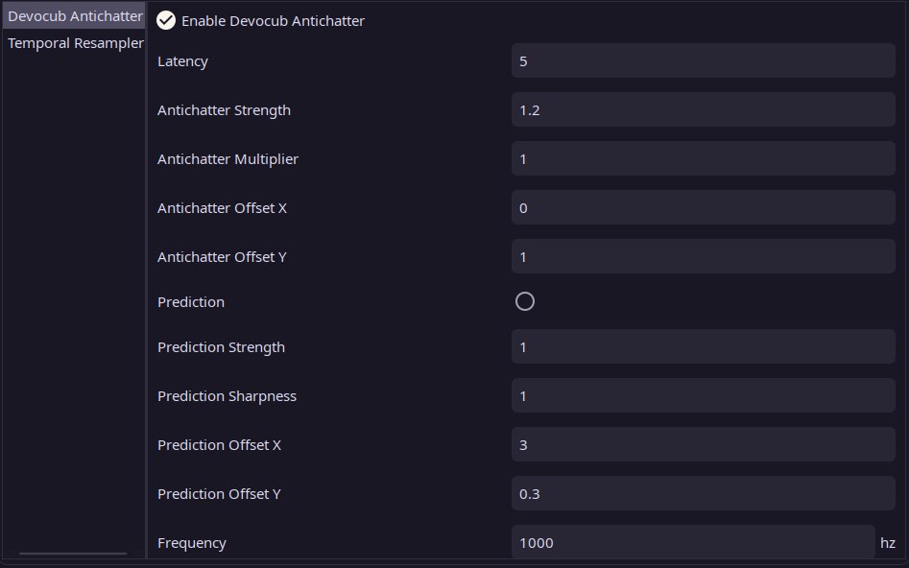The width and height of the screenshot is (909, 568).
Task: Select the Prediction Offset X field
Action: click(703, 445)
